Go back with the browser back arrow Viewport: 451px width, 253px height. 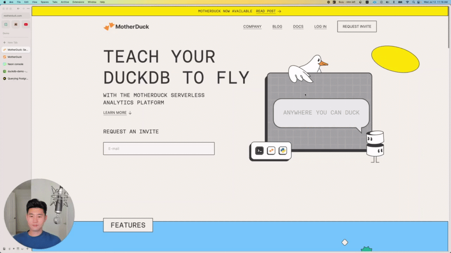(x=18, y=9)
